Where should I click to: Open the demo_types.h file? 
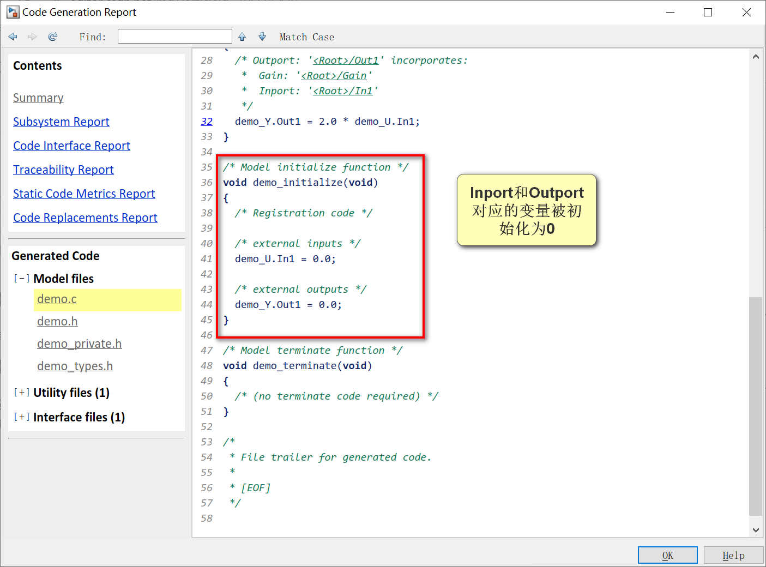[x=75, y=366]
